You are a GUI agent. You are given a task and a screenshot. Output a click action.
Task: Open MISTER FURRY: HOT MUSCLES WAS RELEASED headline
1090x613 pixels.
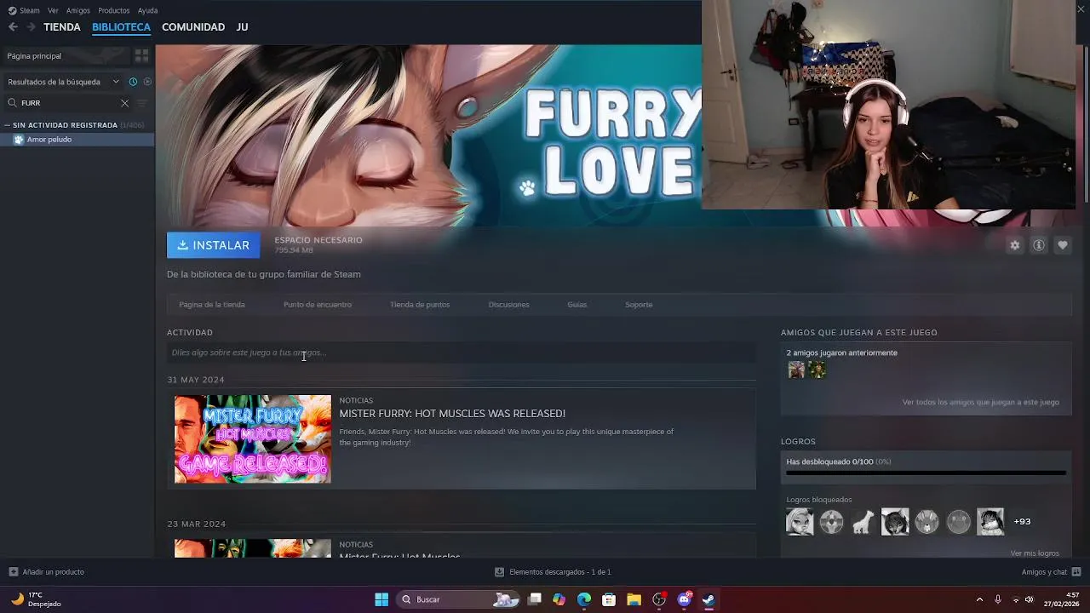click(x=452, y=414)
